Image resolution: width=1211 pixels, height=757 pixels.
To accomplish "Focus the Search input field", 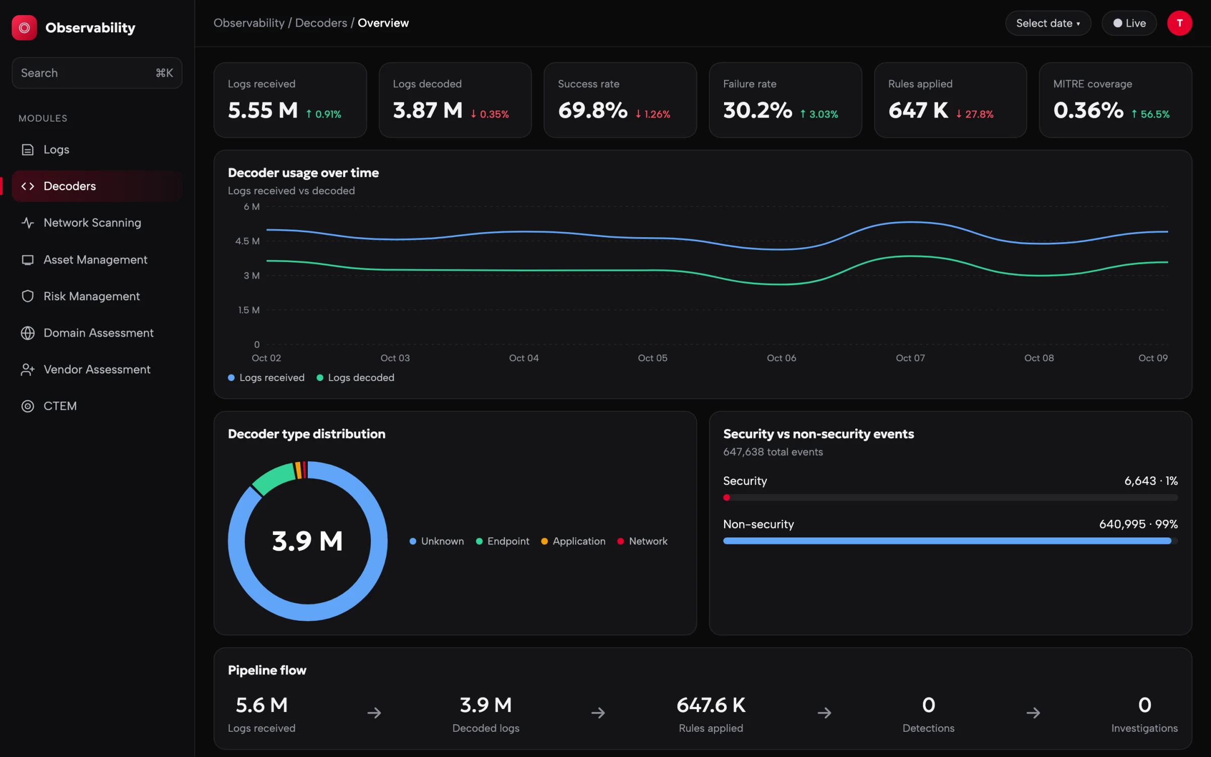I will pos(97,73).
